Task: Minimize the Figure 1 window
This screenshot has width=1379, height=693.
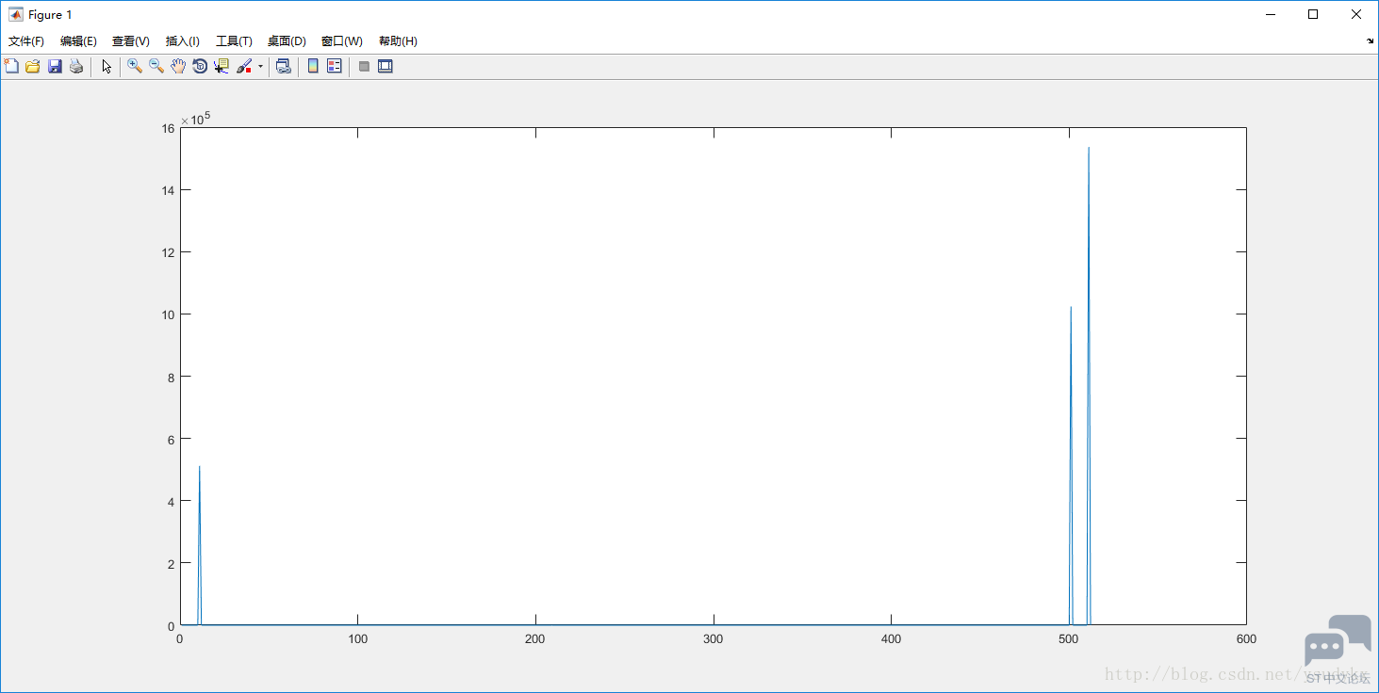Action: click(1270, 14)
